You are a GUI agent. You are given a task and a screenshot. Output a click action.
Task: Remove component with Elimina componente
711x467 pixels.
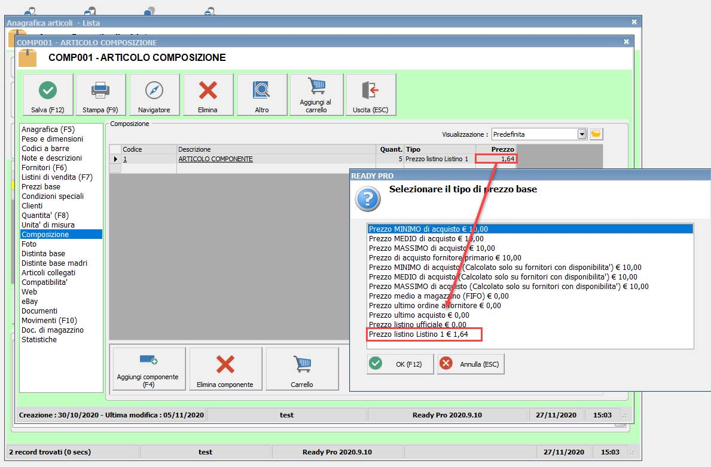(225, 368)
